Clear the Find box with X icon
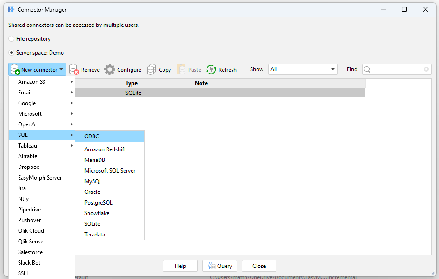This screenshot has height=279, width=439. (x=426, y=69)
